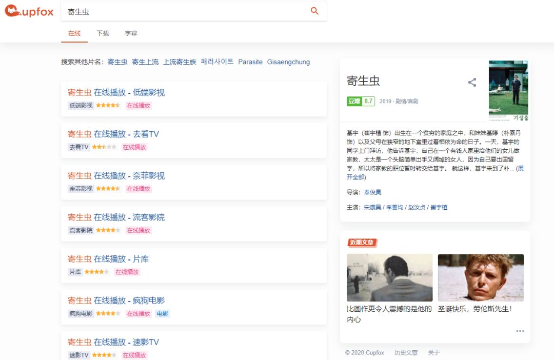Search alternate title Parasite
Image resolution: width=554 pixels, height=360 pixels.
[x=250, y=62]
